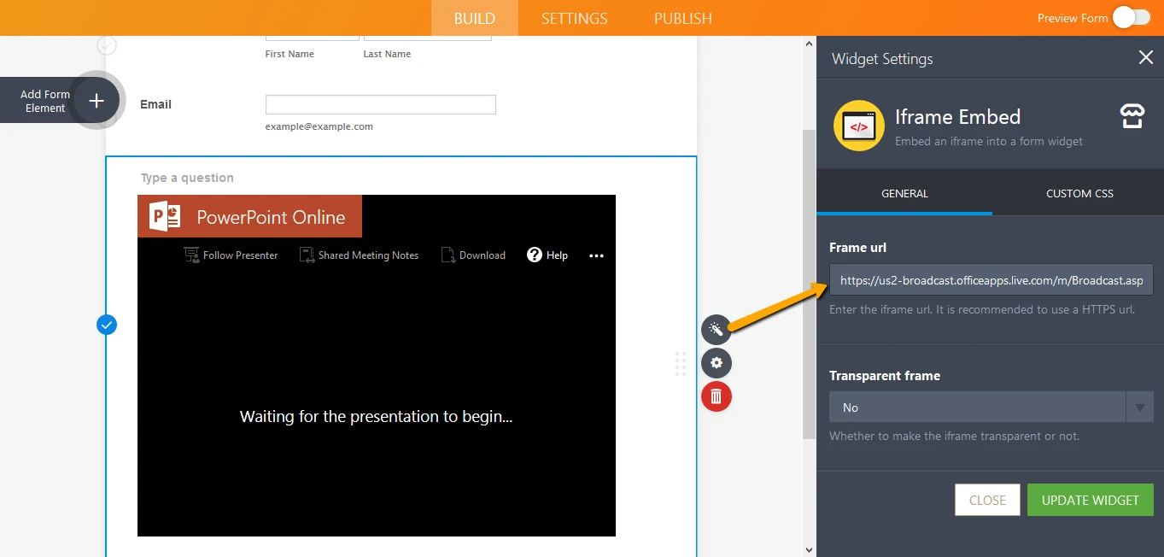This screenshot has width=1164, height=557.
Task: Click Download in the PowerPoint toolbar
Action: click(473, 255)
